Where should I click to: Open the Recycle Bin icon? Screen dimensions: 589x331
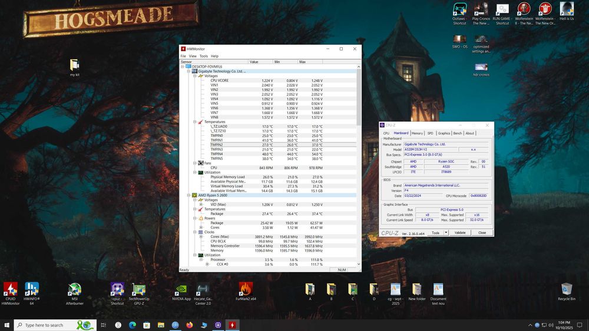tap(567, 289)
